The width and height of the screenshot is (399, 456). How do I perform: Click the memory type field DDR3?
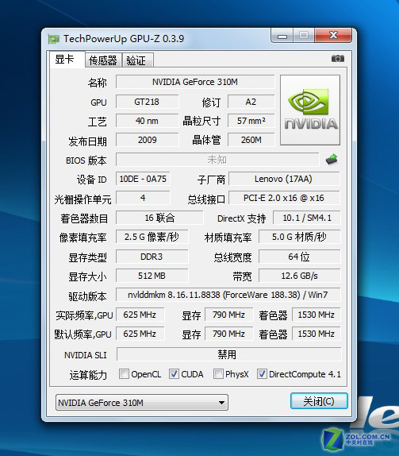point(152,257)
